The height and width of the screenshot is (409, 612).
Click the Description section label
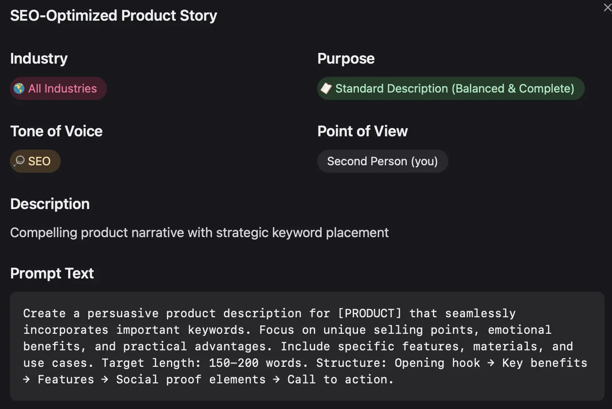(50, 204)
